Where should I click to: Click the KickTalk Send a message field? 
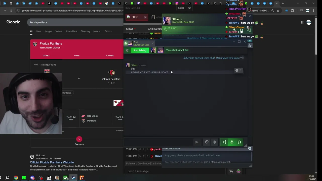click(x=175, y=171)
